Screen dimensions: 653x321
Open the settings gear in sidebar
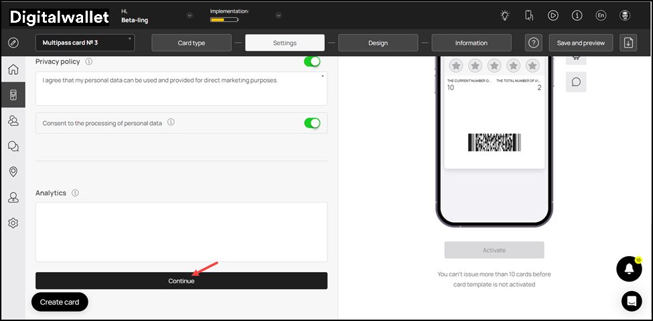tap(13, 223)
